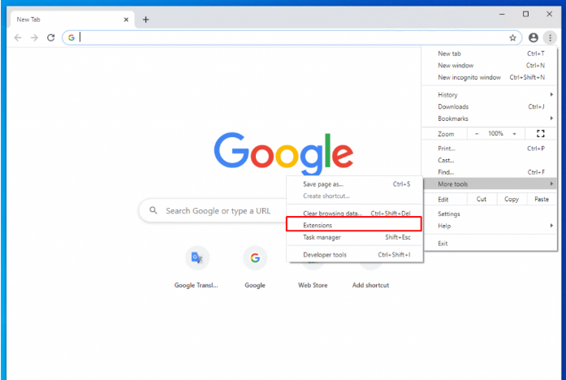Decrease zoom with minus button

tap(477, 133)
